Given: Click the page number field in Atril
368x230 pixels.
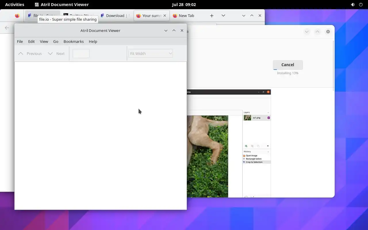Looking at the screenshot, I should (81, 53).
